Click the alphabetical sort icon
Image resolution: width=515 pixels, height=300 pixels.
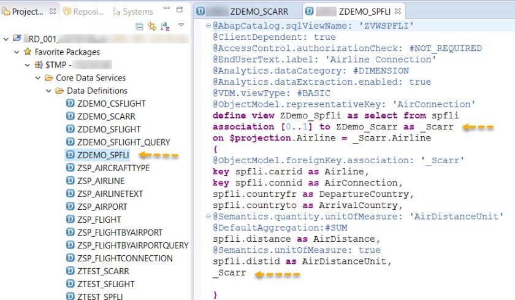point(165,26)
